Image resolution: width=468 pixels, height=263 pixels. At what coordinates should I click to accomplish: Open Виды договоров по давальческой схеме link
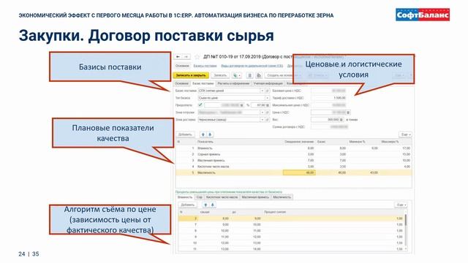coord(252,66)
